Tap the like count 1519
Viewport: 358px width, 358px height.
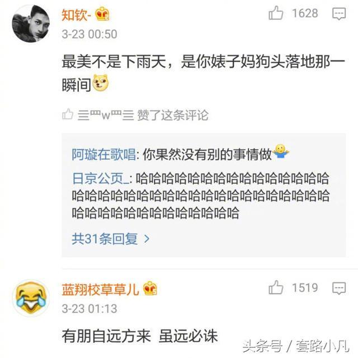[x=305, y=287]
